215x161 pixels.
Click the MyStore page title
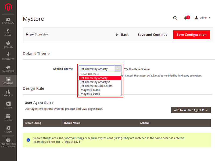click(x=33, y=19)
